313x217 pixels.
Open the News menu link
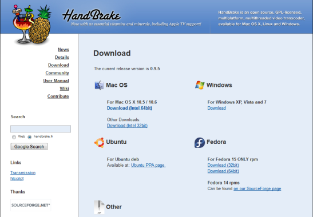[x=64, y=50]
